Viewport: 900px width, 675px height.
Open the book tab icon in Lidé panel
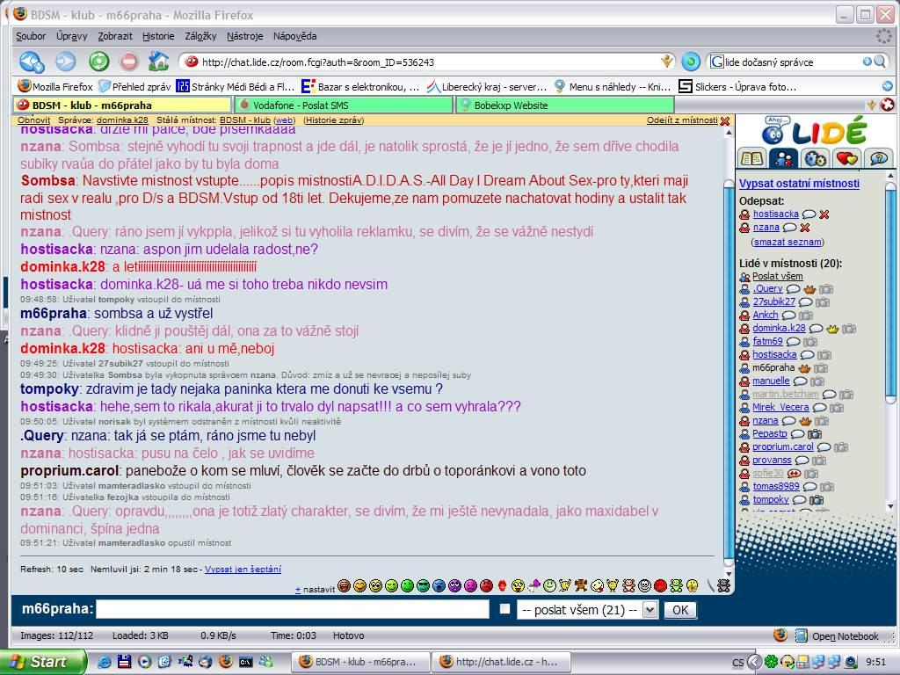(x=751, y=158)
